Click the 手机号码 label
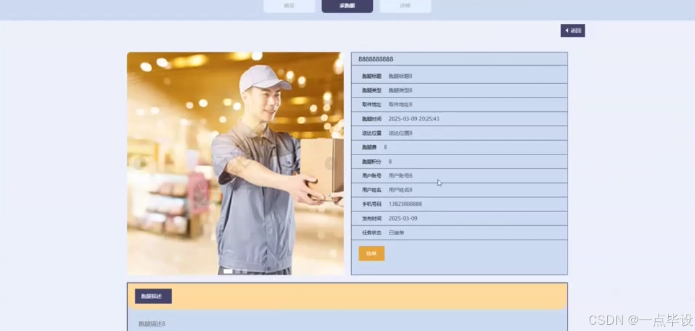The image size is (695, 331). (372, 204)
